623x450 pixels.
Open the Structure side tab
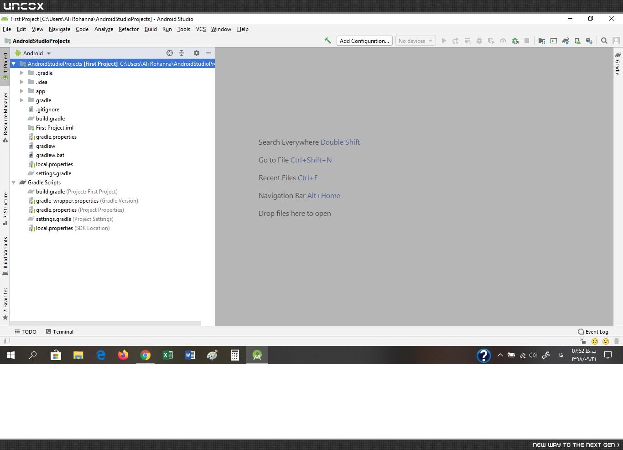click(5, 209)
